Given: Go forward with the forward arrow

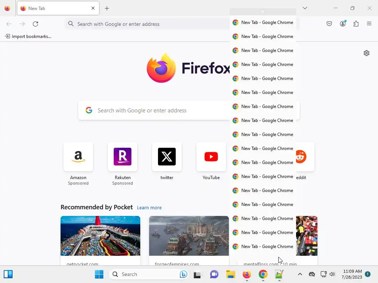Looking at the screenshot, I should point(22,24).
